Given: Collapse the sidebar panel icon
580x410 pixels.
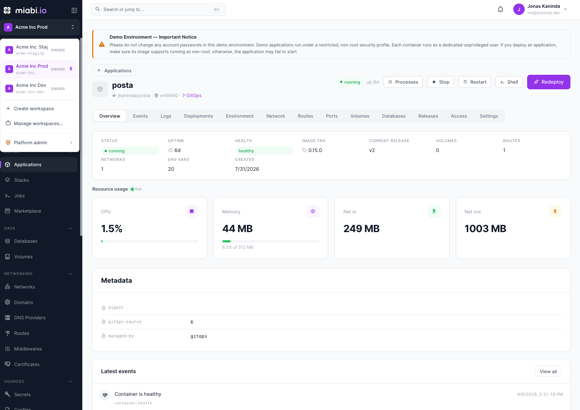Looking at the screenshot, I should [74, 10].
